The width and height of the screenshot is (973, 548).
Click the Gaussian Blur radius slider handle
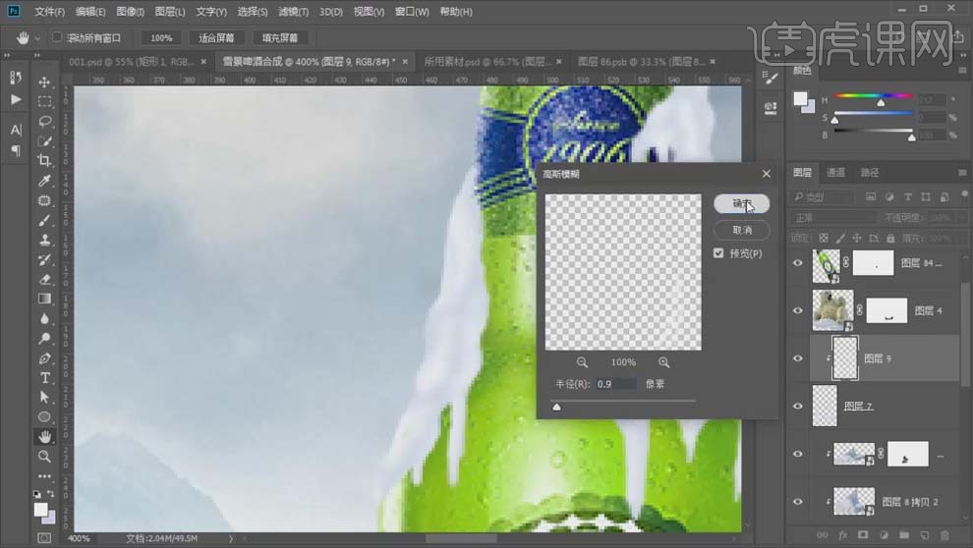[x=557, y=407]
